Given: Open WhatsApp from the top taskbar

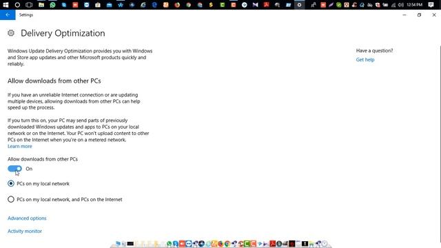Looking at the screenshot, I should [52, 5].
